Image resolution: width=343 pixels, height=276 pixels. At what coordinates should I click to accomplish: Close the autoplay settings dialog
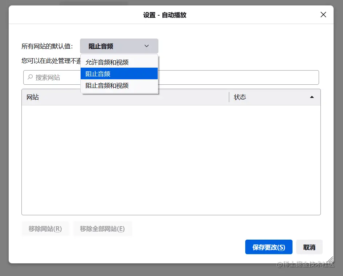pyautogui.click(x=323, y=15)
